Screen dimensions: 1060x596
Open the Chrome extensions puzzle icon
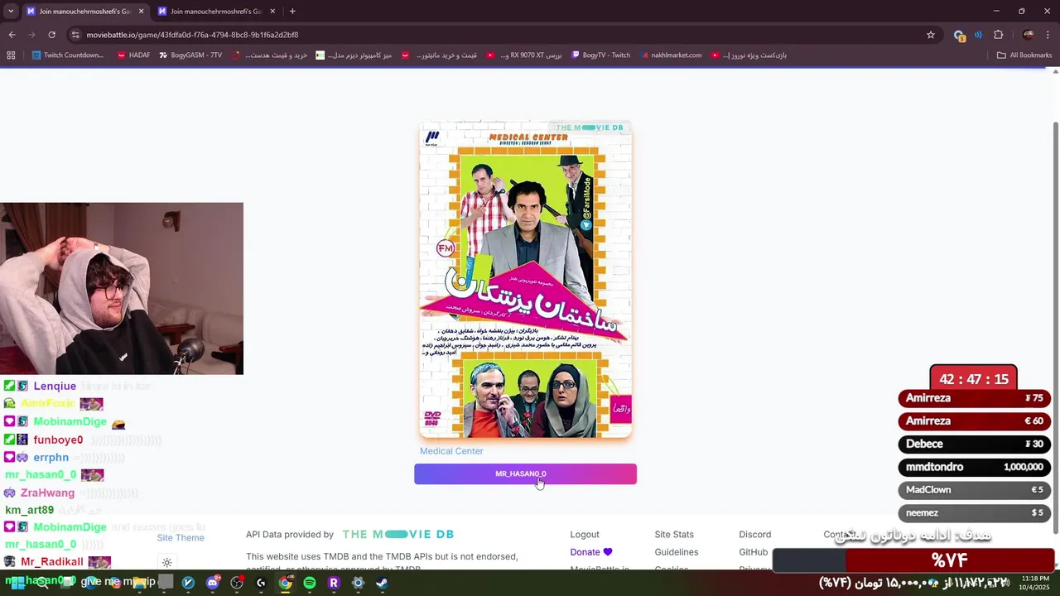998,35
